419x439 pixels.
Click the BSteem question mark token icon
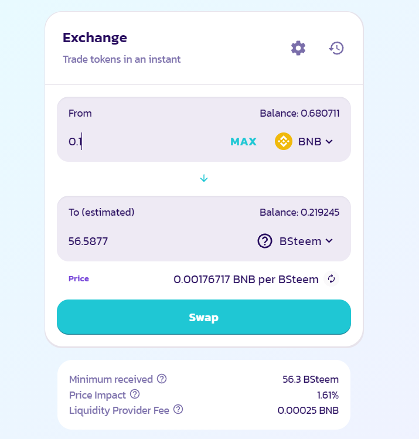pos(265,241)
